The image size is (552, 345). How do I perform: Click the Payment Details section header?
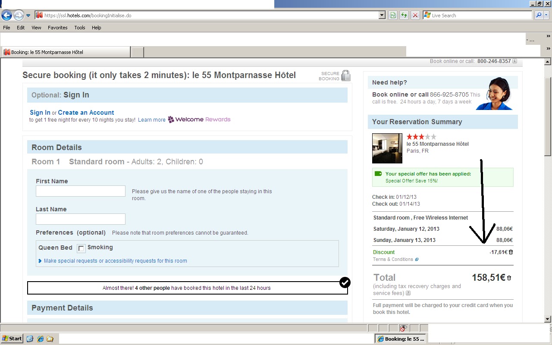click(x=187, y=308)
